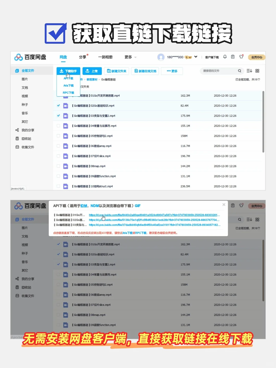Click Baidu Netdisk logo in top screenshot
276x368 pixels.
(x=30, y=57)
